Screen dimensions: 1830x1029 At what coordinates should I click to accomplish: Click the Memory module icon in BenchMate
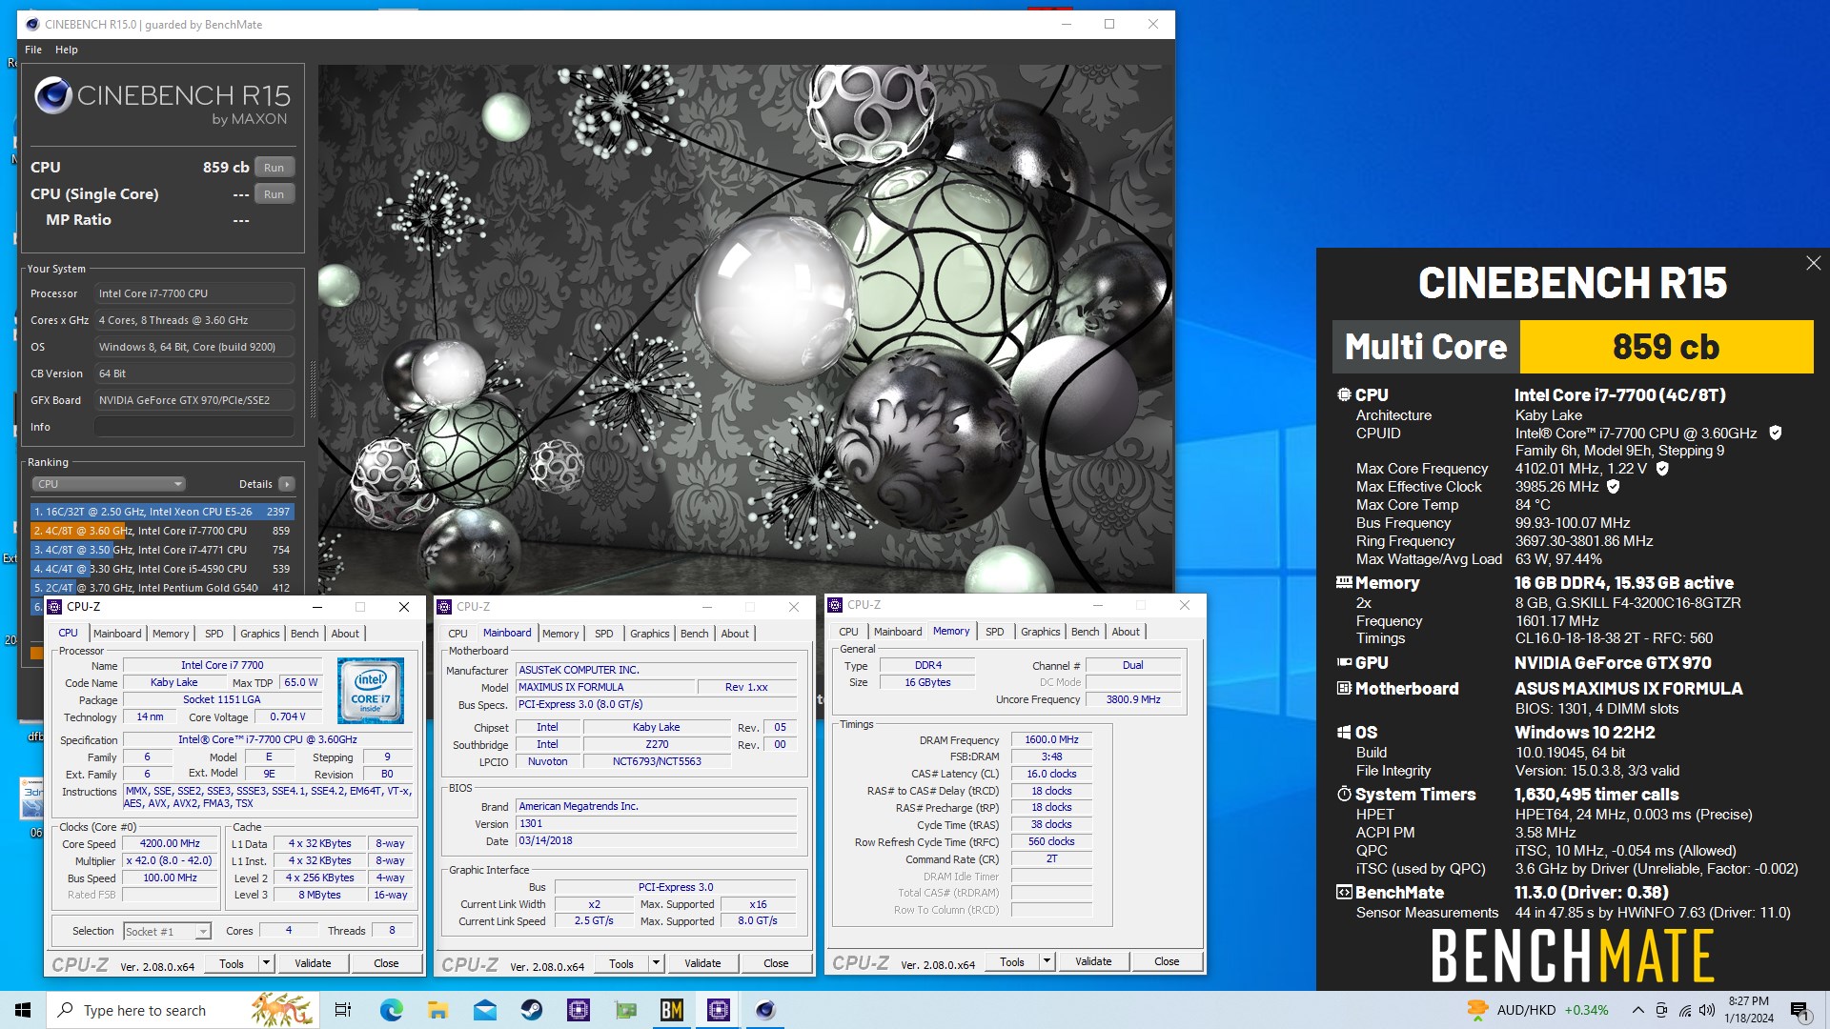[x=1344, y=582]
